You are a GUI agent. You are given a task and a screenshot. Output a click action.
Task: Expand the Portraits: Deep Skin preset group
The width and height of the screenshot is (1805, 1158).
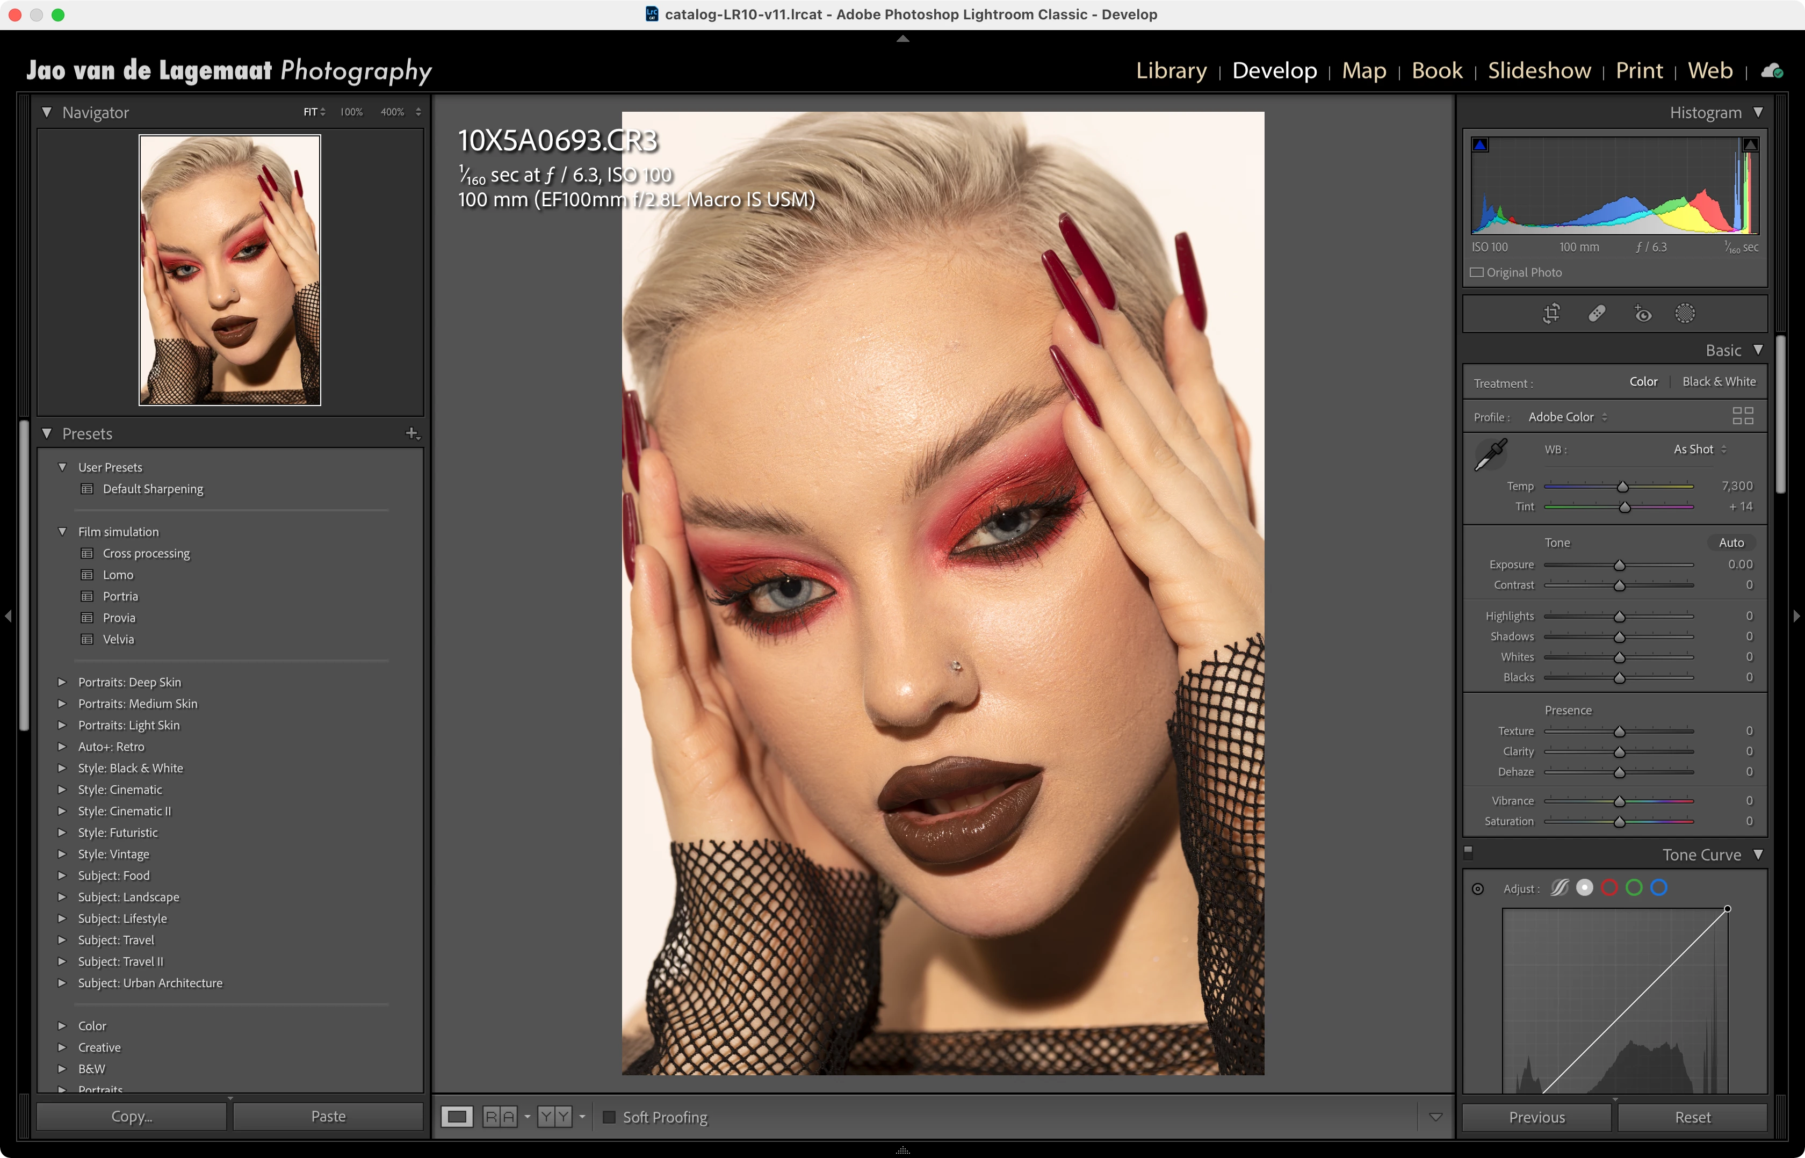coord(62,682)
